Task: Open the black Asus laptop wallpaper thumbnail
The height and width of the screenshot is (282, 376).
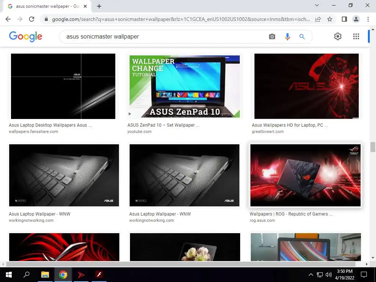Action: tap(63, 86)
